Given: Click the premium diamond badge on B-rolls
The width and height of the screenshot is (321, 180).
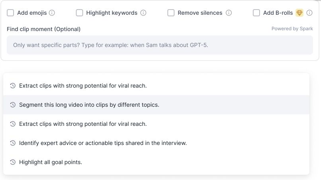Looking at the screenshot, I should (299, 13).
